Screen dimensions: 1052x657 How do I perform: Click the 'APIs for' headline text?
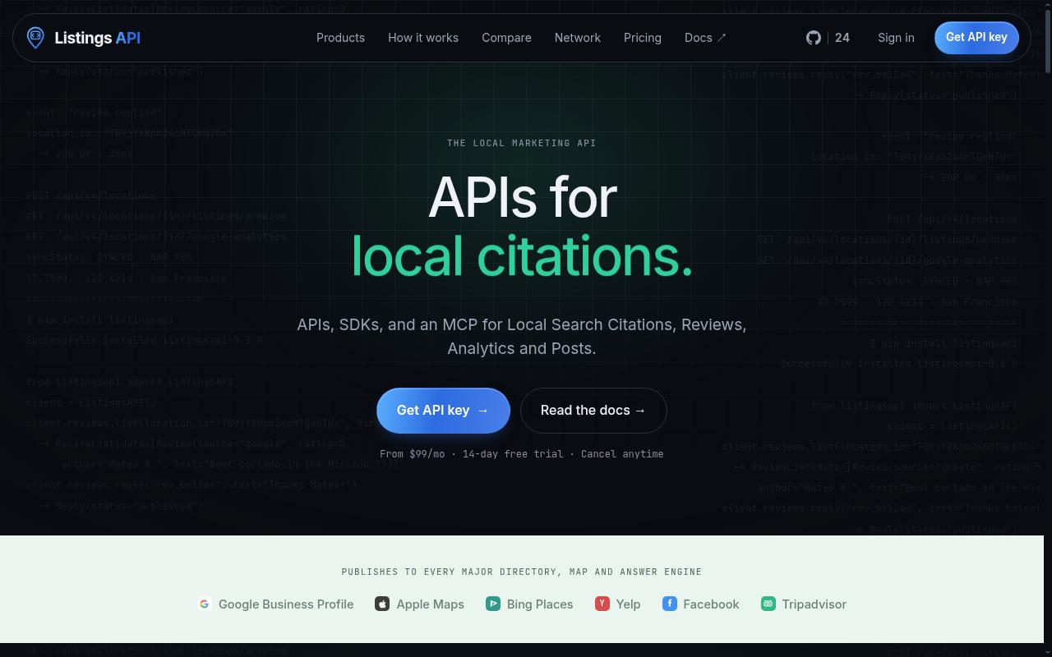tap(522, 197)
